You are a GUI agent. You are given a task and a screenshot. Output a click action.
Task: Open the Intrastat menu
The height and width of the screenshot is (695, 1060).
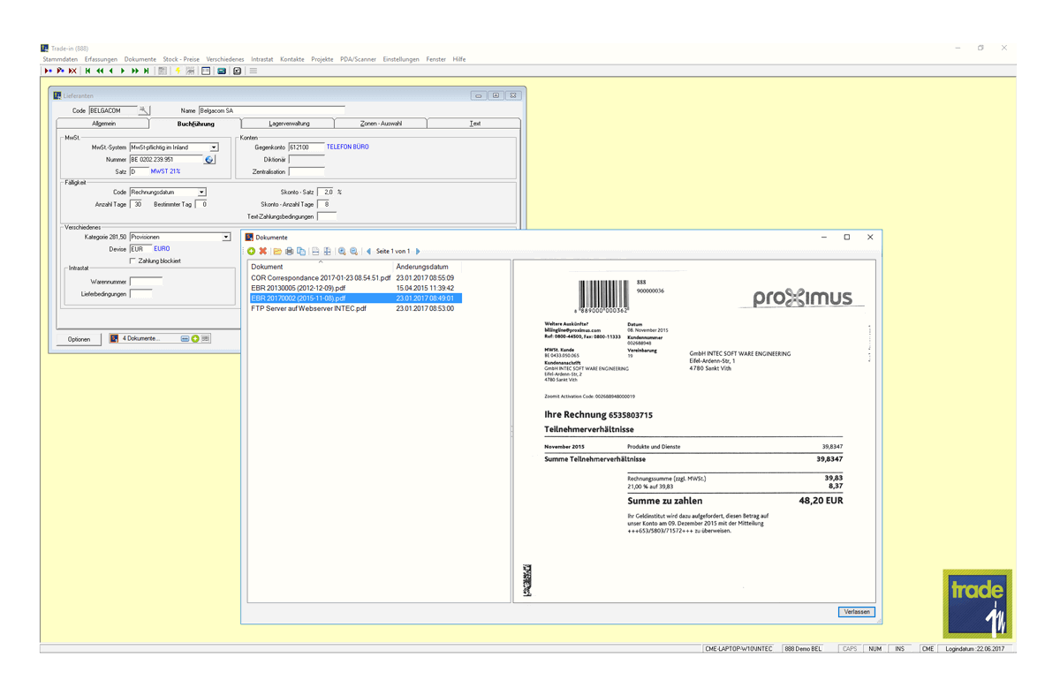click(261, 59)
